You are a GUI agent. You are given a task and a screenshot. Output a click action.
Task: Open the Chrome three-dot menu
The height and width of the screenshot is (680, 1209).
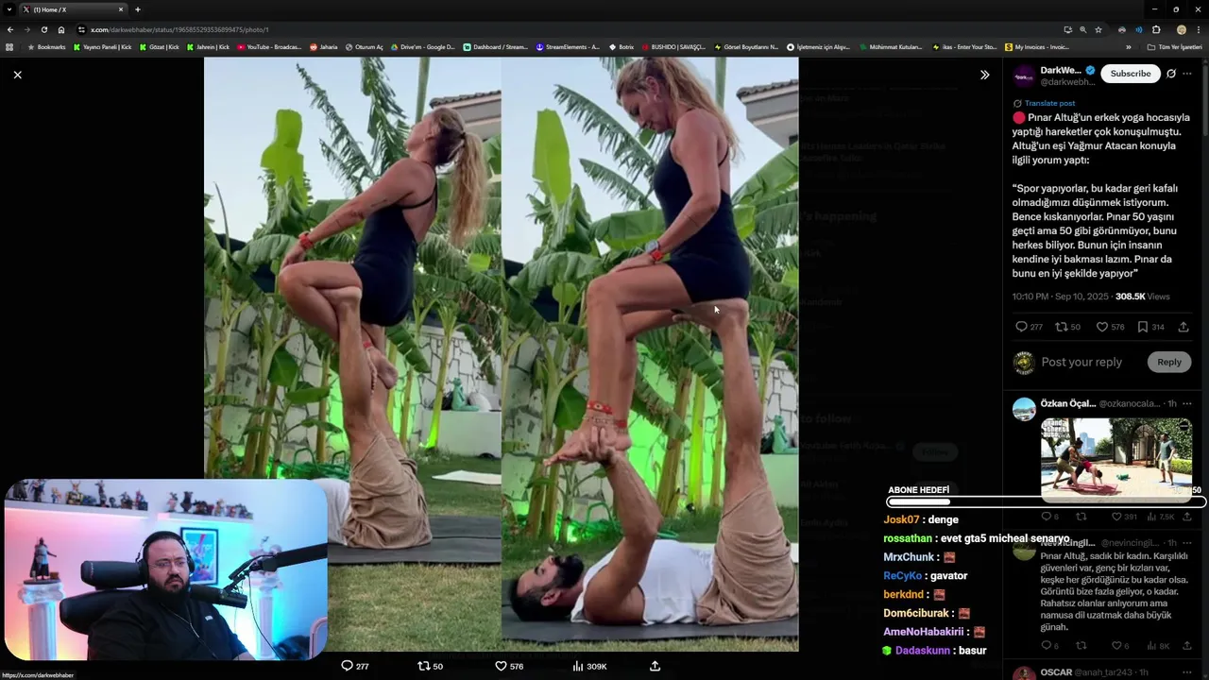[x=1199, y=29]
